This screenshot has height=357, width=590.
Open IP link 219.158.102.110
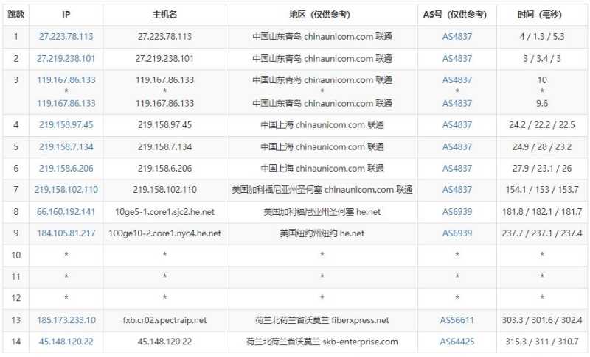66,190
